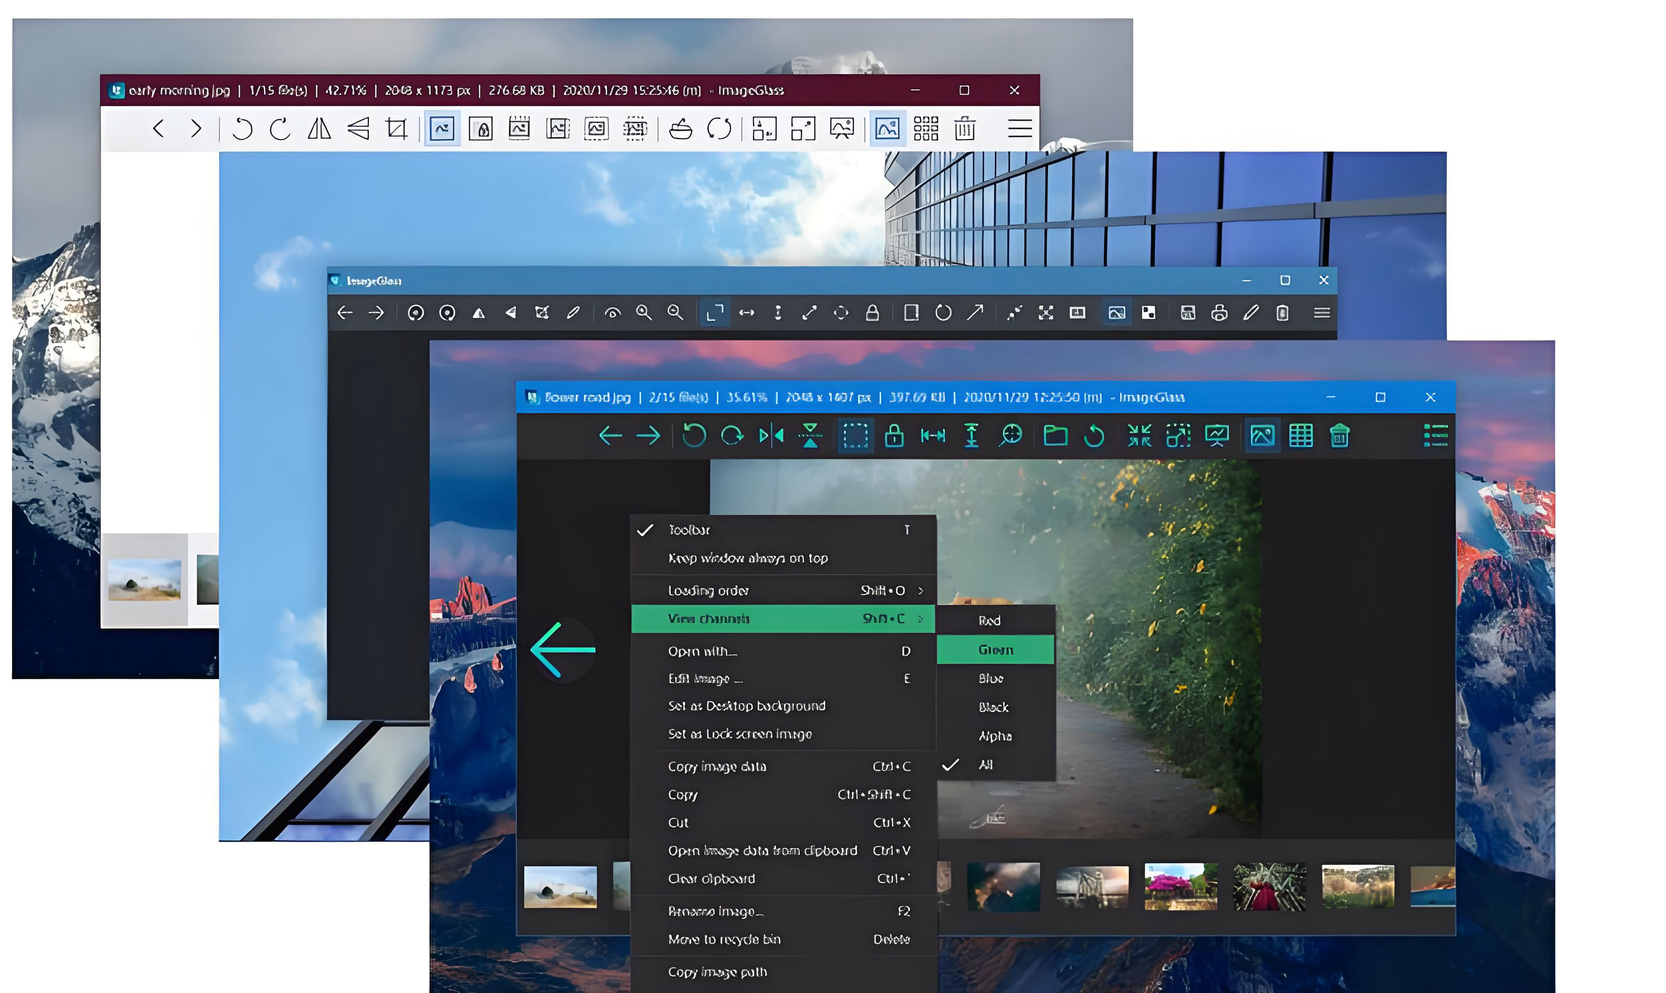Click the lock zoom icon in the teal toolbar
1666x993 pixels.
tap(894, 436)
